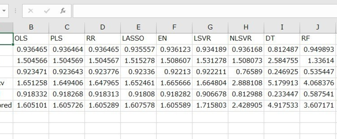Image resolution: width=337 pixels, height=139 pixels.
Task: Click the DT cell
Action: point(282,38)
